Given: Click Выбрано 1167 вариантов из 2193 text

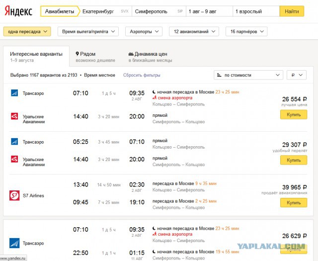Looking at the screenshot, I should click(x=44, y=75).
